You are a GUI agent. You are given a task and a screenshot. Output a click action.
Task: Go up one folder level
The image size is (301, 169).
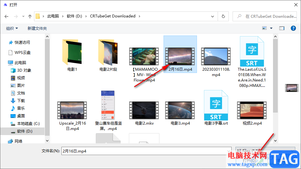tap(30, 16)
